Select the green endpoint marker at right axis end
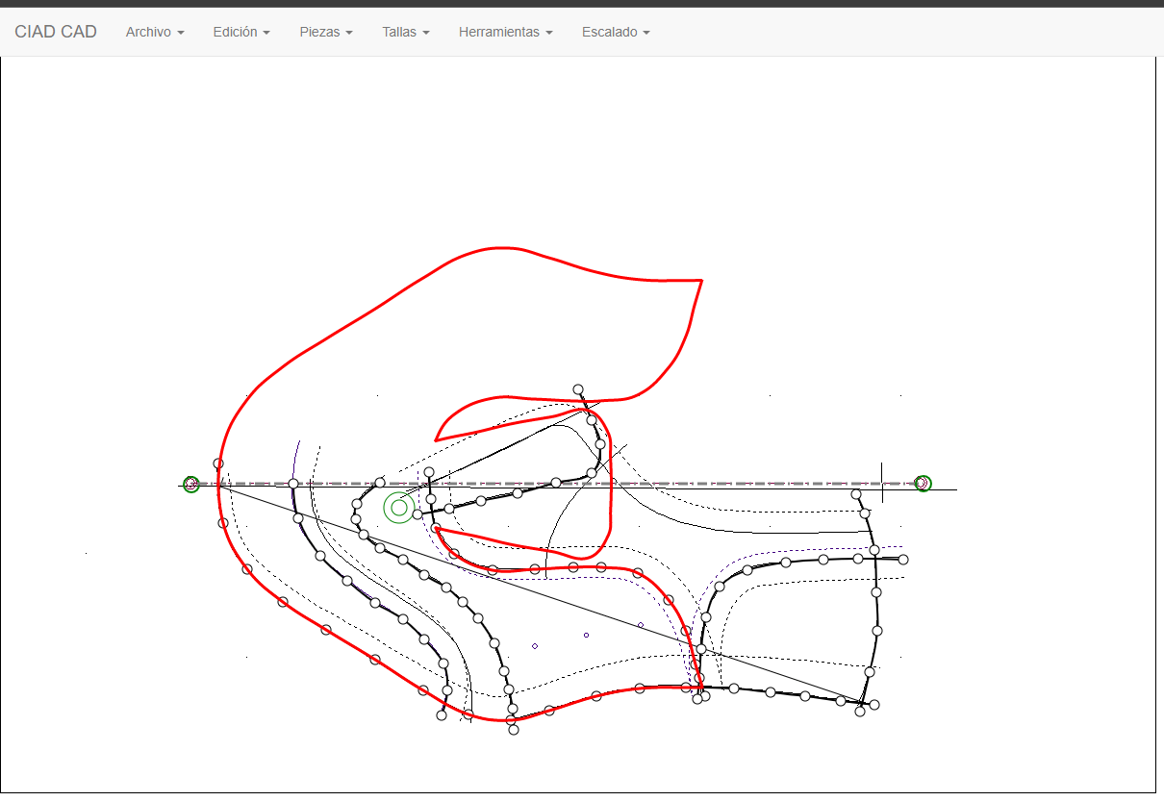The width and height of the screenshot is (1164, 801). [923, 483]
